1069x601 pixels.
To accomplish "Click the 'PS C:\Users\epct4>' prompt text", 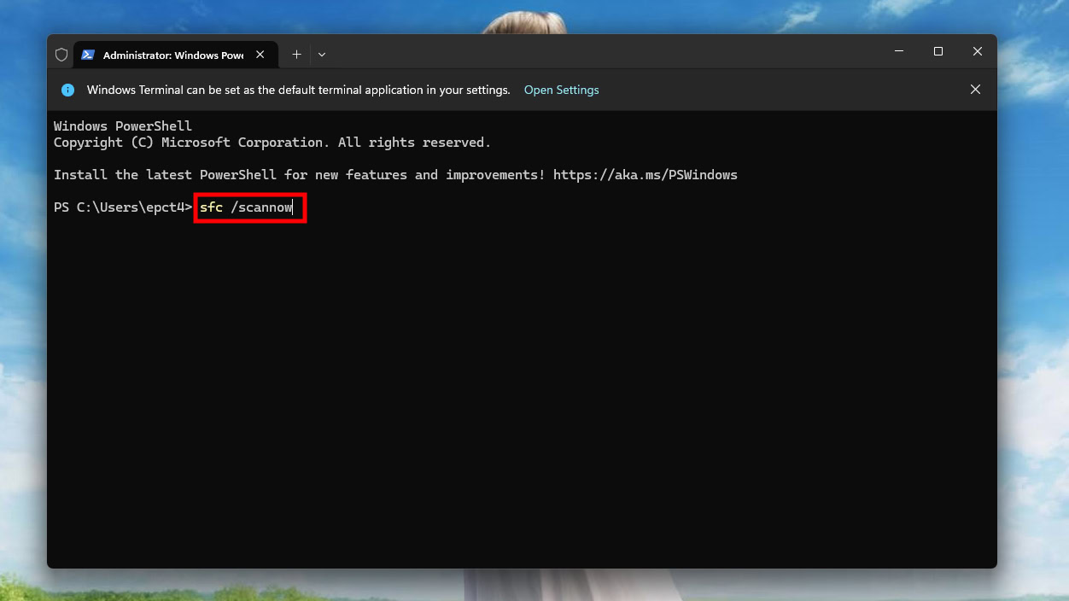I will pyautogui.click(x=123, y=207).
